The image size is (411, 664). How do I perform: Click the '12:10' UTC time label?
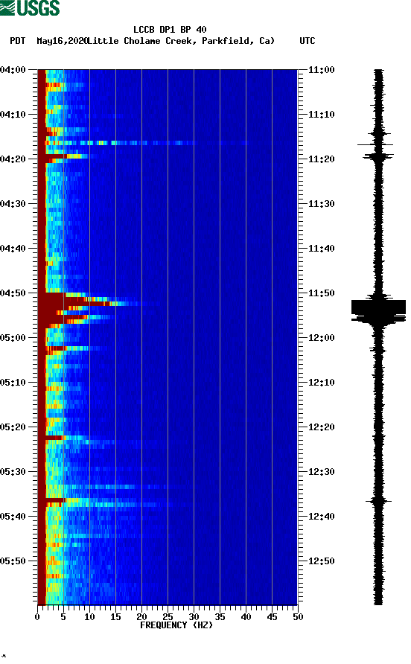point(321,383)
